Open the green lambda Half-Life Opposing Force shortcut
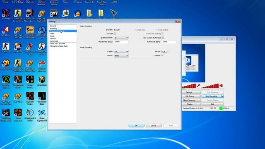Screen dimensions: 265x149 coord(6,82)
